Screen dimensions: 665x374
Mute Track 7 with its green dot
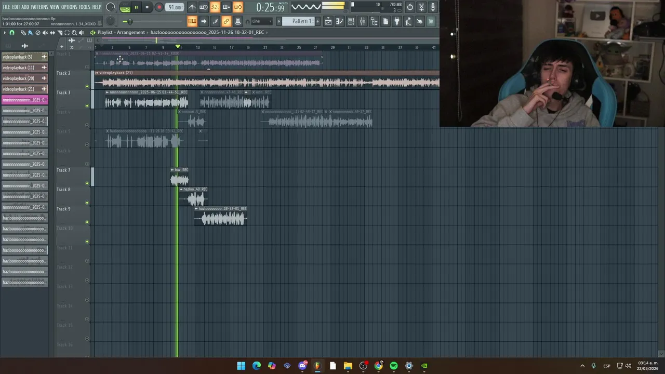click(x=87, y=183)
